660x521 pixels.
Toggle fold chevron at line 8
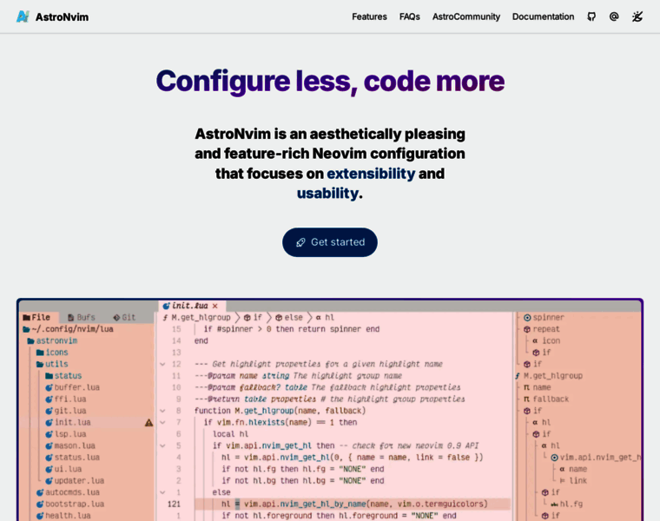pyautogui.click(x=162, y=411)
